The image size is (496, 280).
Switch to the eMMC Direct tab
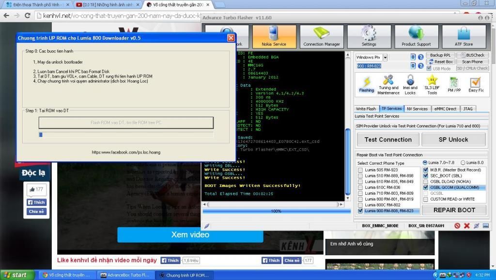[446, 109]
